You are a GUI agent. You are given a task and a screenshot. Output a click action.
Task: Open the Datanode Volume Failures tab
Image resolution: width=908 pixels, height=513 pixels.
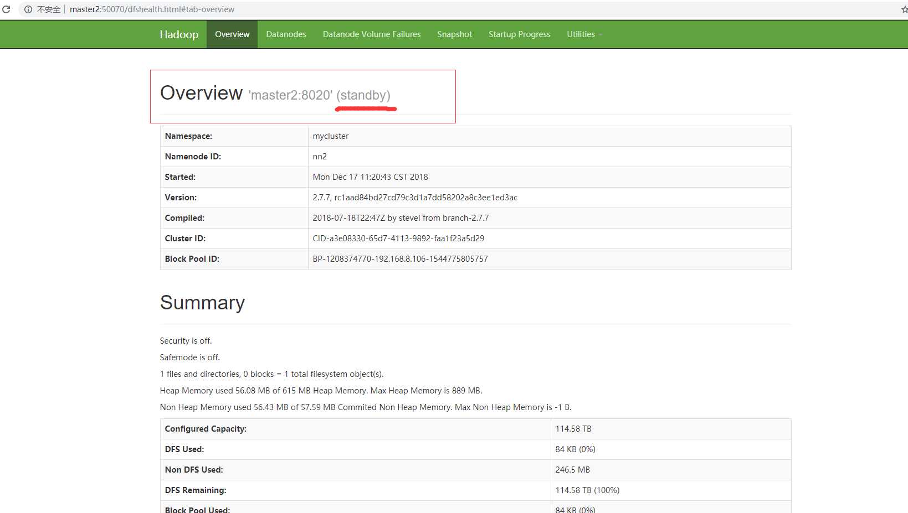pos(372,34)
